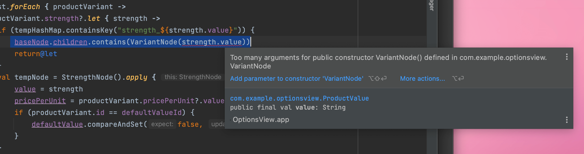Viewport: 584px width, 154px height.
Task: Click the OptionsView.app module label
Action: coord(261,120)
